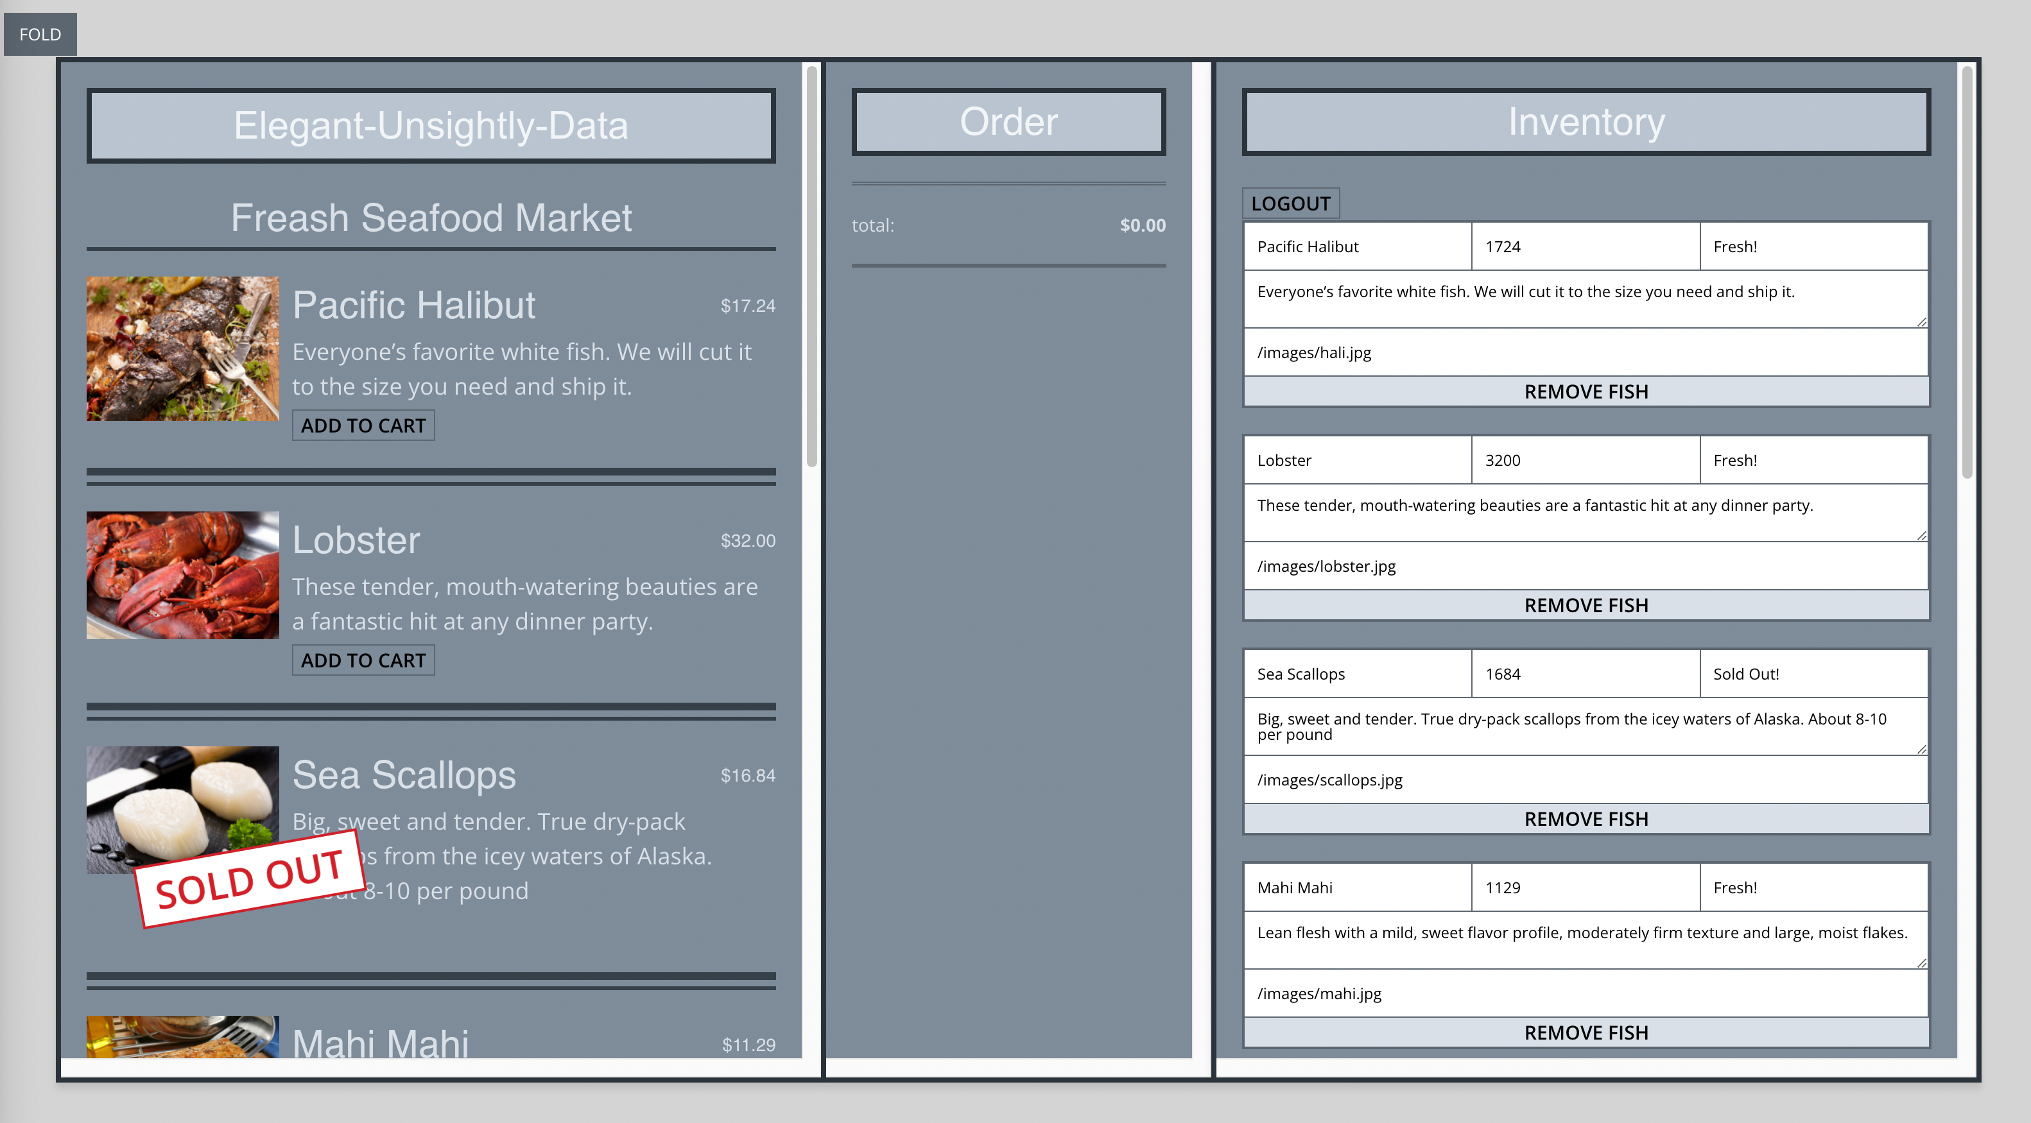Remove Sea Scallops from inventory
Image resolution: width=2031 pixels, height=1123 pixels.
pyautogui.click(x=1586, y=819)
